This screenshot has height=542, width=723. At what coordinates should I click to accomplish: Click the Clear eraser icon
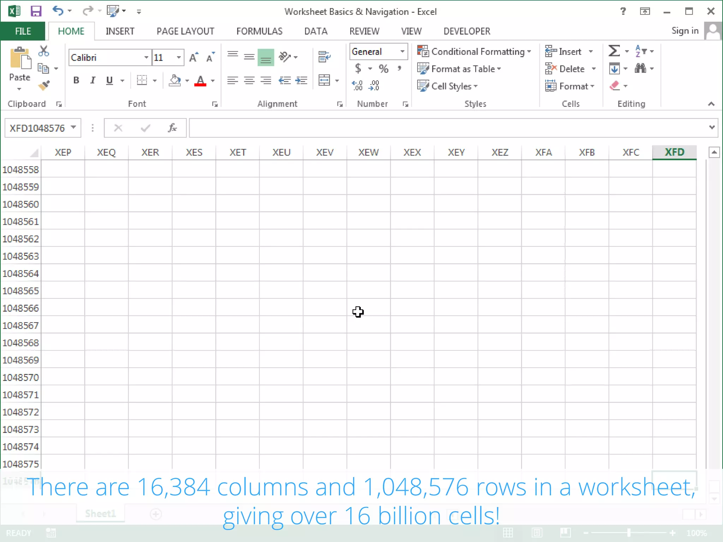615,86
